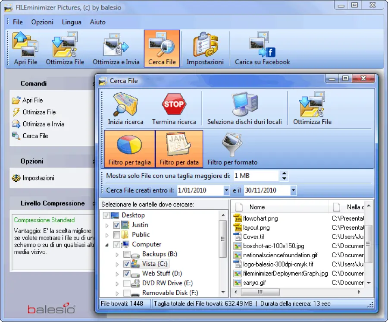This screenshot has height=322, width=388.
Task: Uncheck the Vista (C:) drive checkbox
Action: [x=126, y=264]
